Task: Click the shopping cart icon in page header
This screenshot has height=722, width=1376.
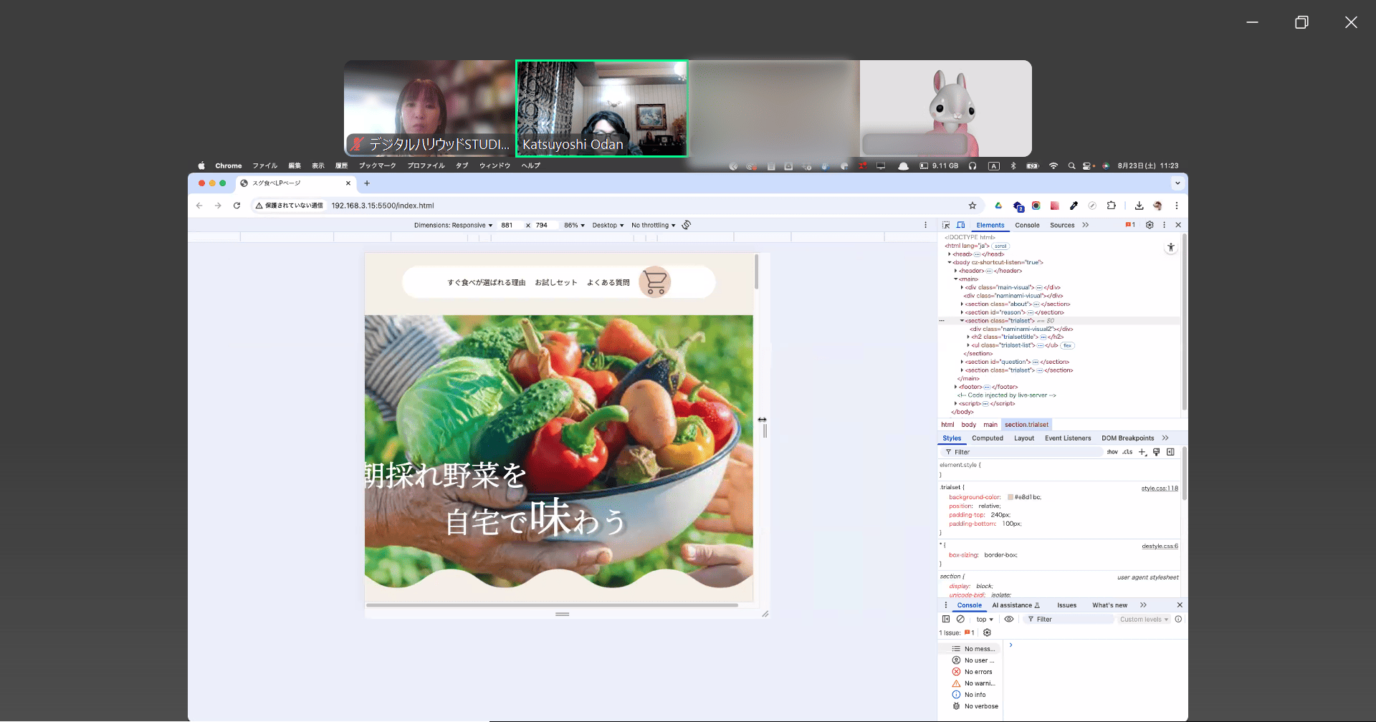Action: 655,282
